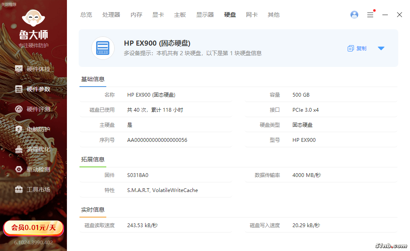Select the 硬件参数 list icon
Viewport: 410px width, 251px height.
19,89
